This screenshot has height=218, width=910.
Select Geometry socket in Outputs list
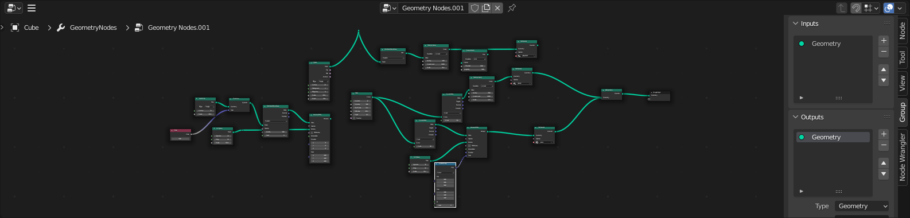tap(833, 137)
